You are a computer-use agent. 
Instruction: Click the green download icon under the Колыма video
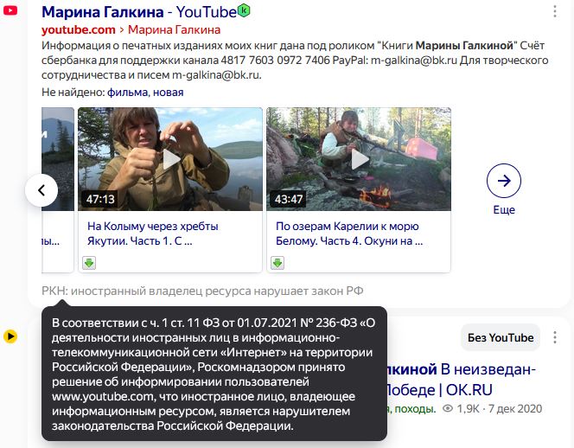(89, 263)
